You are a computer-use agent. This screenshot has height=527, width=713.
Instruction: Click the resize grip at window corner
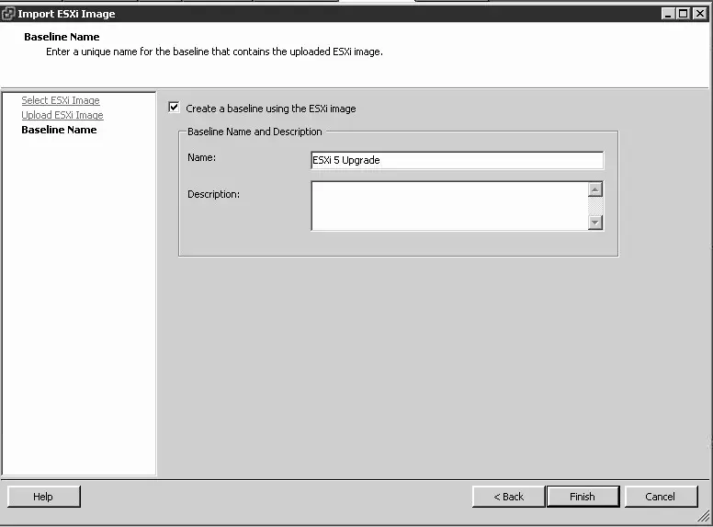pos(704,517)
